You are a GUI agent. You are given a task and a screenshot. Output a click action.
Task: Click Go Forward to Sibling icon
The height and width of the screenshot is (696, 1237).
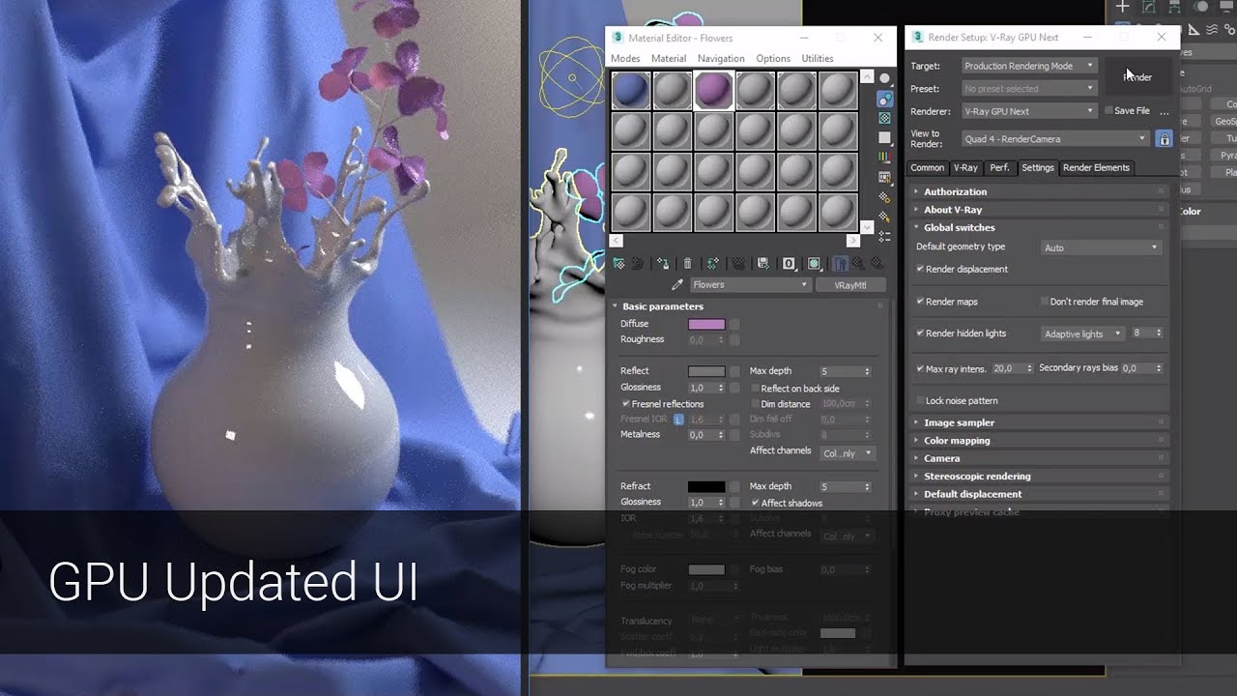877,263
